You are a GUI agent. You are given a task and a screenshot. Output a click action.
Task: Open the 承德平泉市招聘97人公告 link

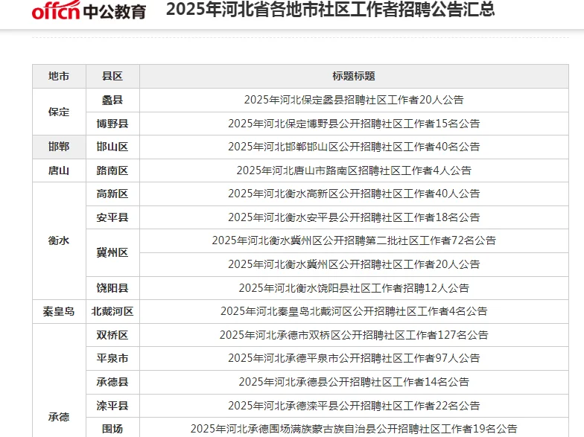pos(354,358)
